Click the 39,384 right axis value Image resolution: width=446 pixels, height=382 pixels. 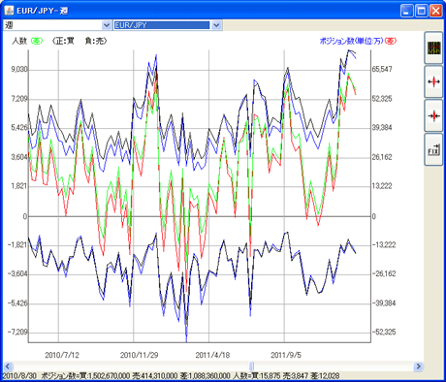point(382,127)
